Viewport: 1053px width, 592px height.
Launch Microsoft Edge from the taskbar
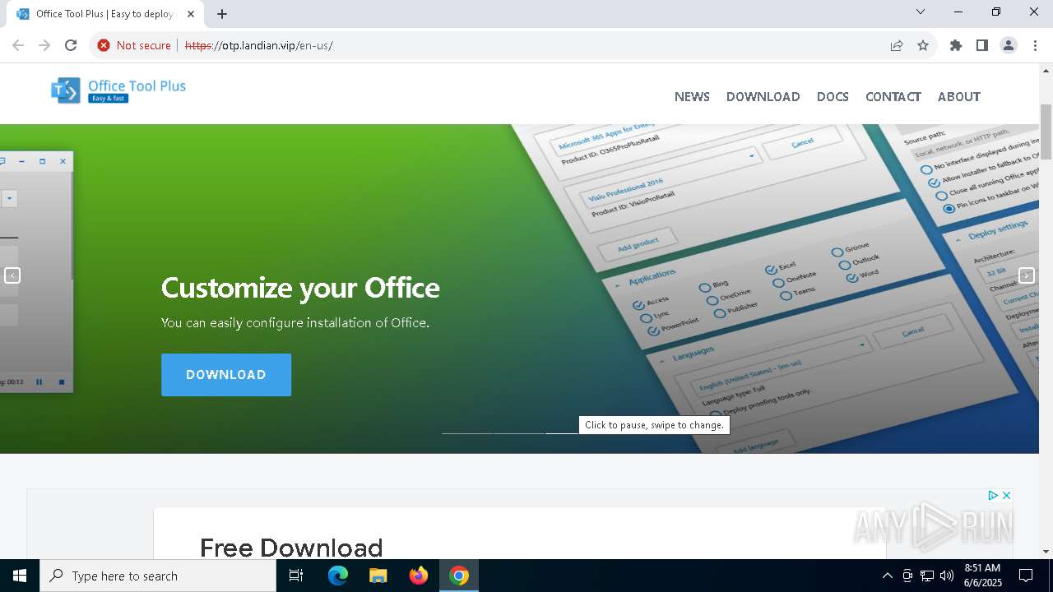tap(338, 576)
